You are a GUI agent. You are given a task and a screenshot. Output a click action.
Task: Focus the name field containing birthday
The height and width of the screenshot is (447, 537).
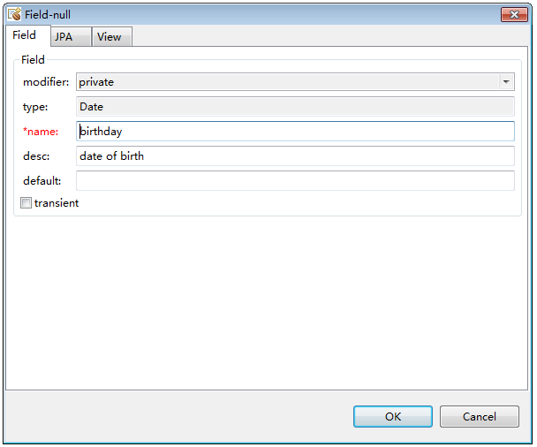point(295,132)
